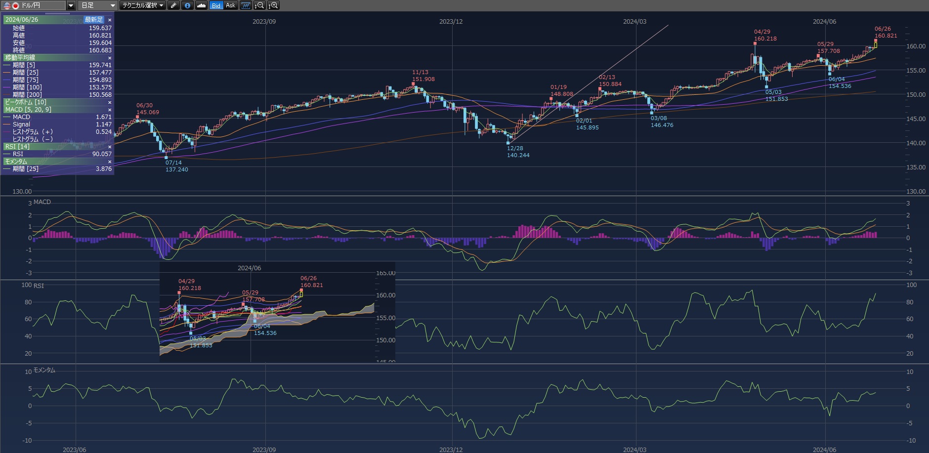
Task: Zoom out the chart vertically
Action: point(259,5)
